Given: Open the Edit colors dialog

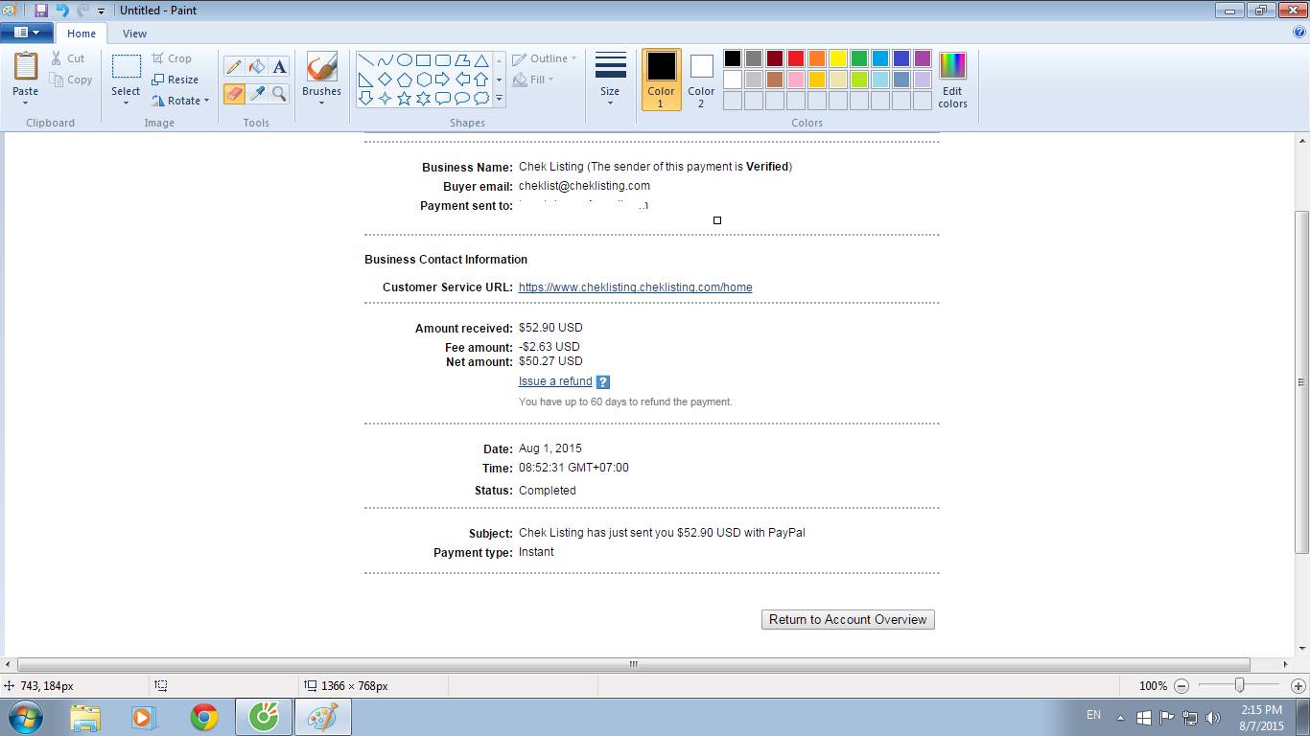Looking at the screenshot, I should (x=952, y=80).
